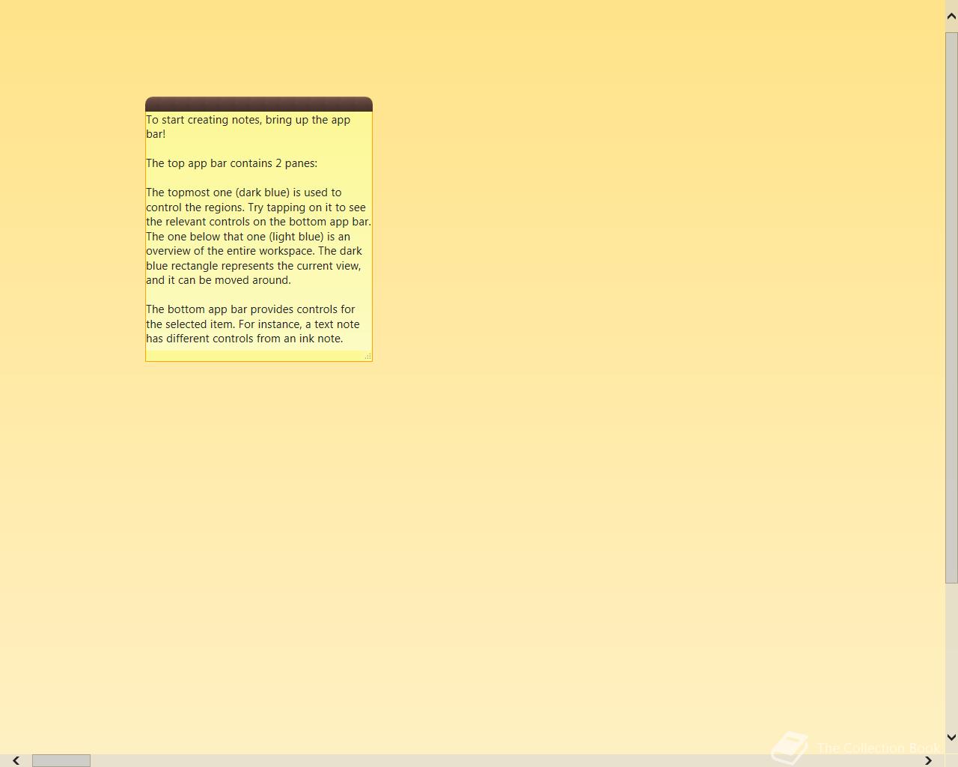Click the note's resize grip corner
Screen dimensions: 958x767
point(367,357)
